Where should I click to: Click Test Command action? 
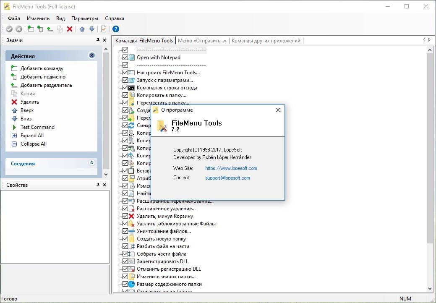point(37,127)
